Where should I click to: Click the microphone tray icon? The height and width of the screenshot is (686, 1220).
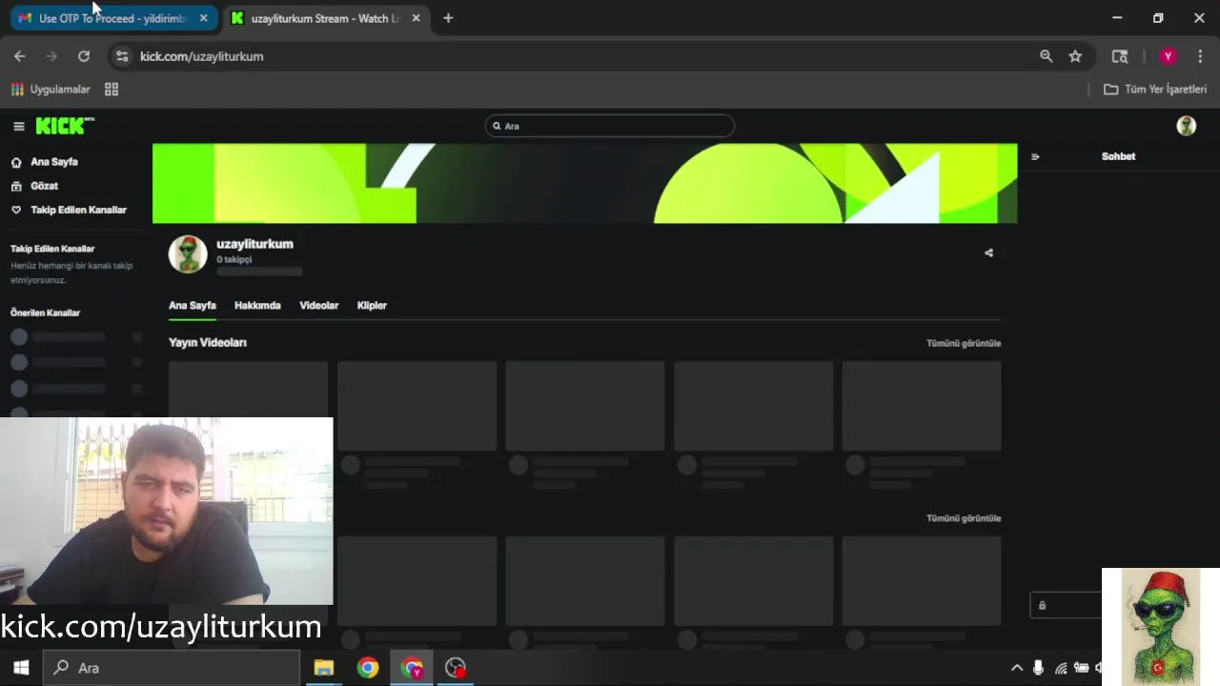coord(1038,668)
